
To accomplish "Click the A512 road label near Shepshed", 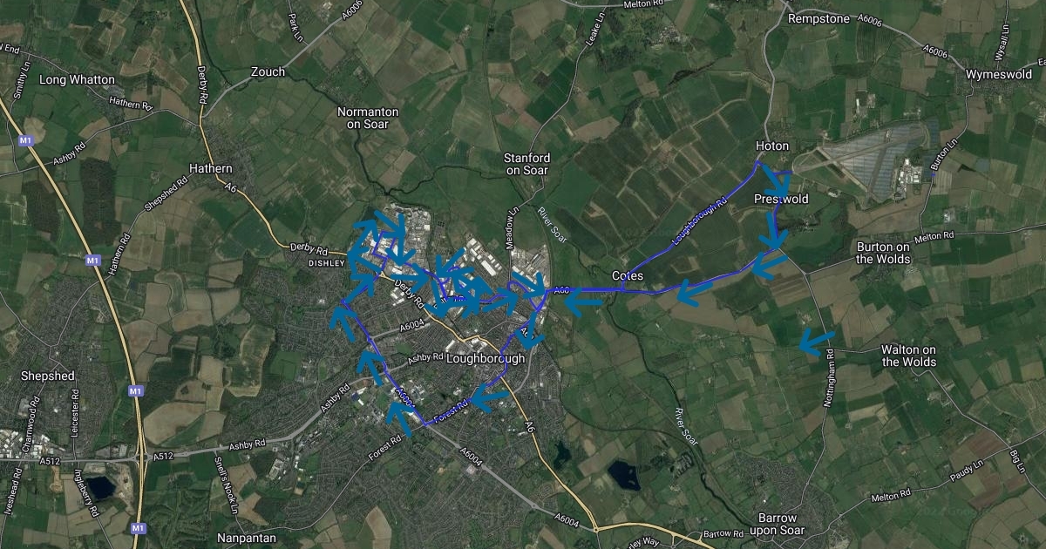I will [163, 455].
